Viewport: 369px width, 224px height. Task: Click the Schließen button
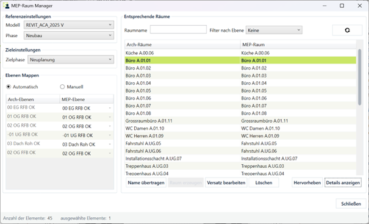[351, 204]
